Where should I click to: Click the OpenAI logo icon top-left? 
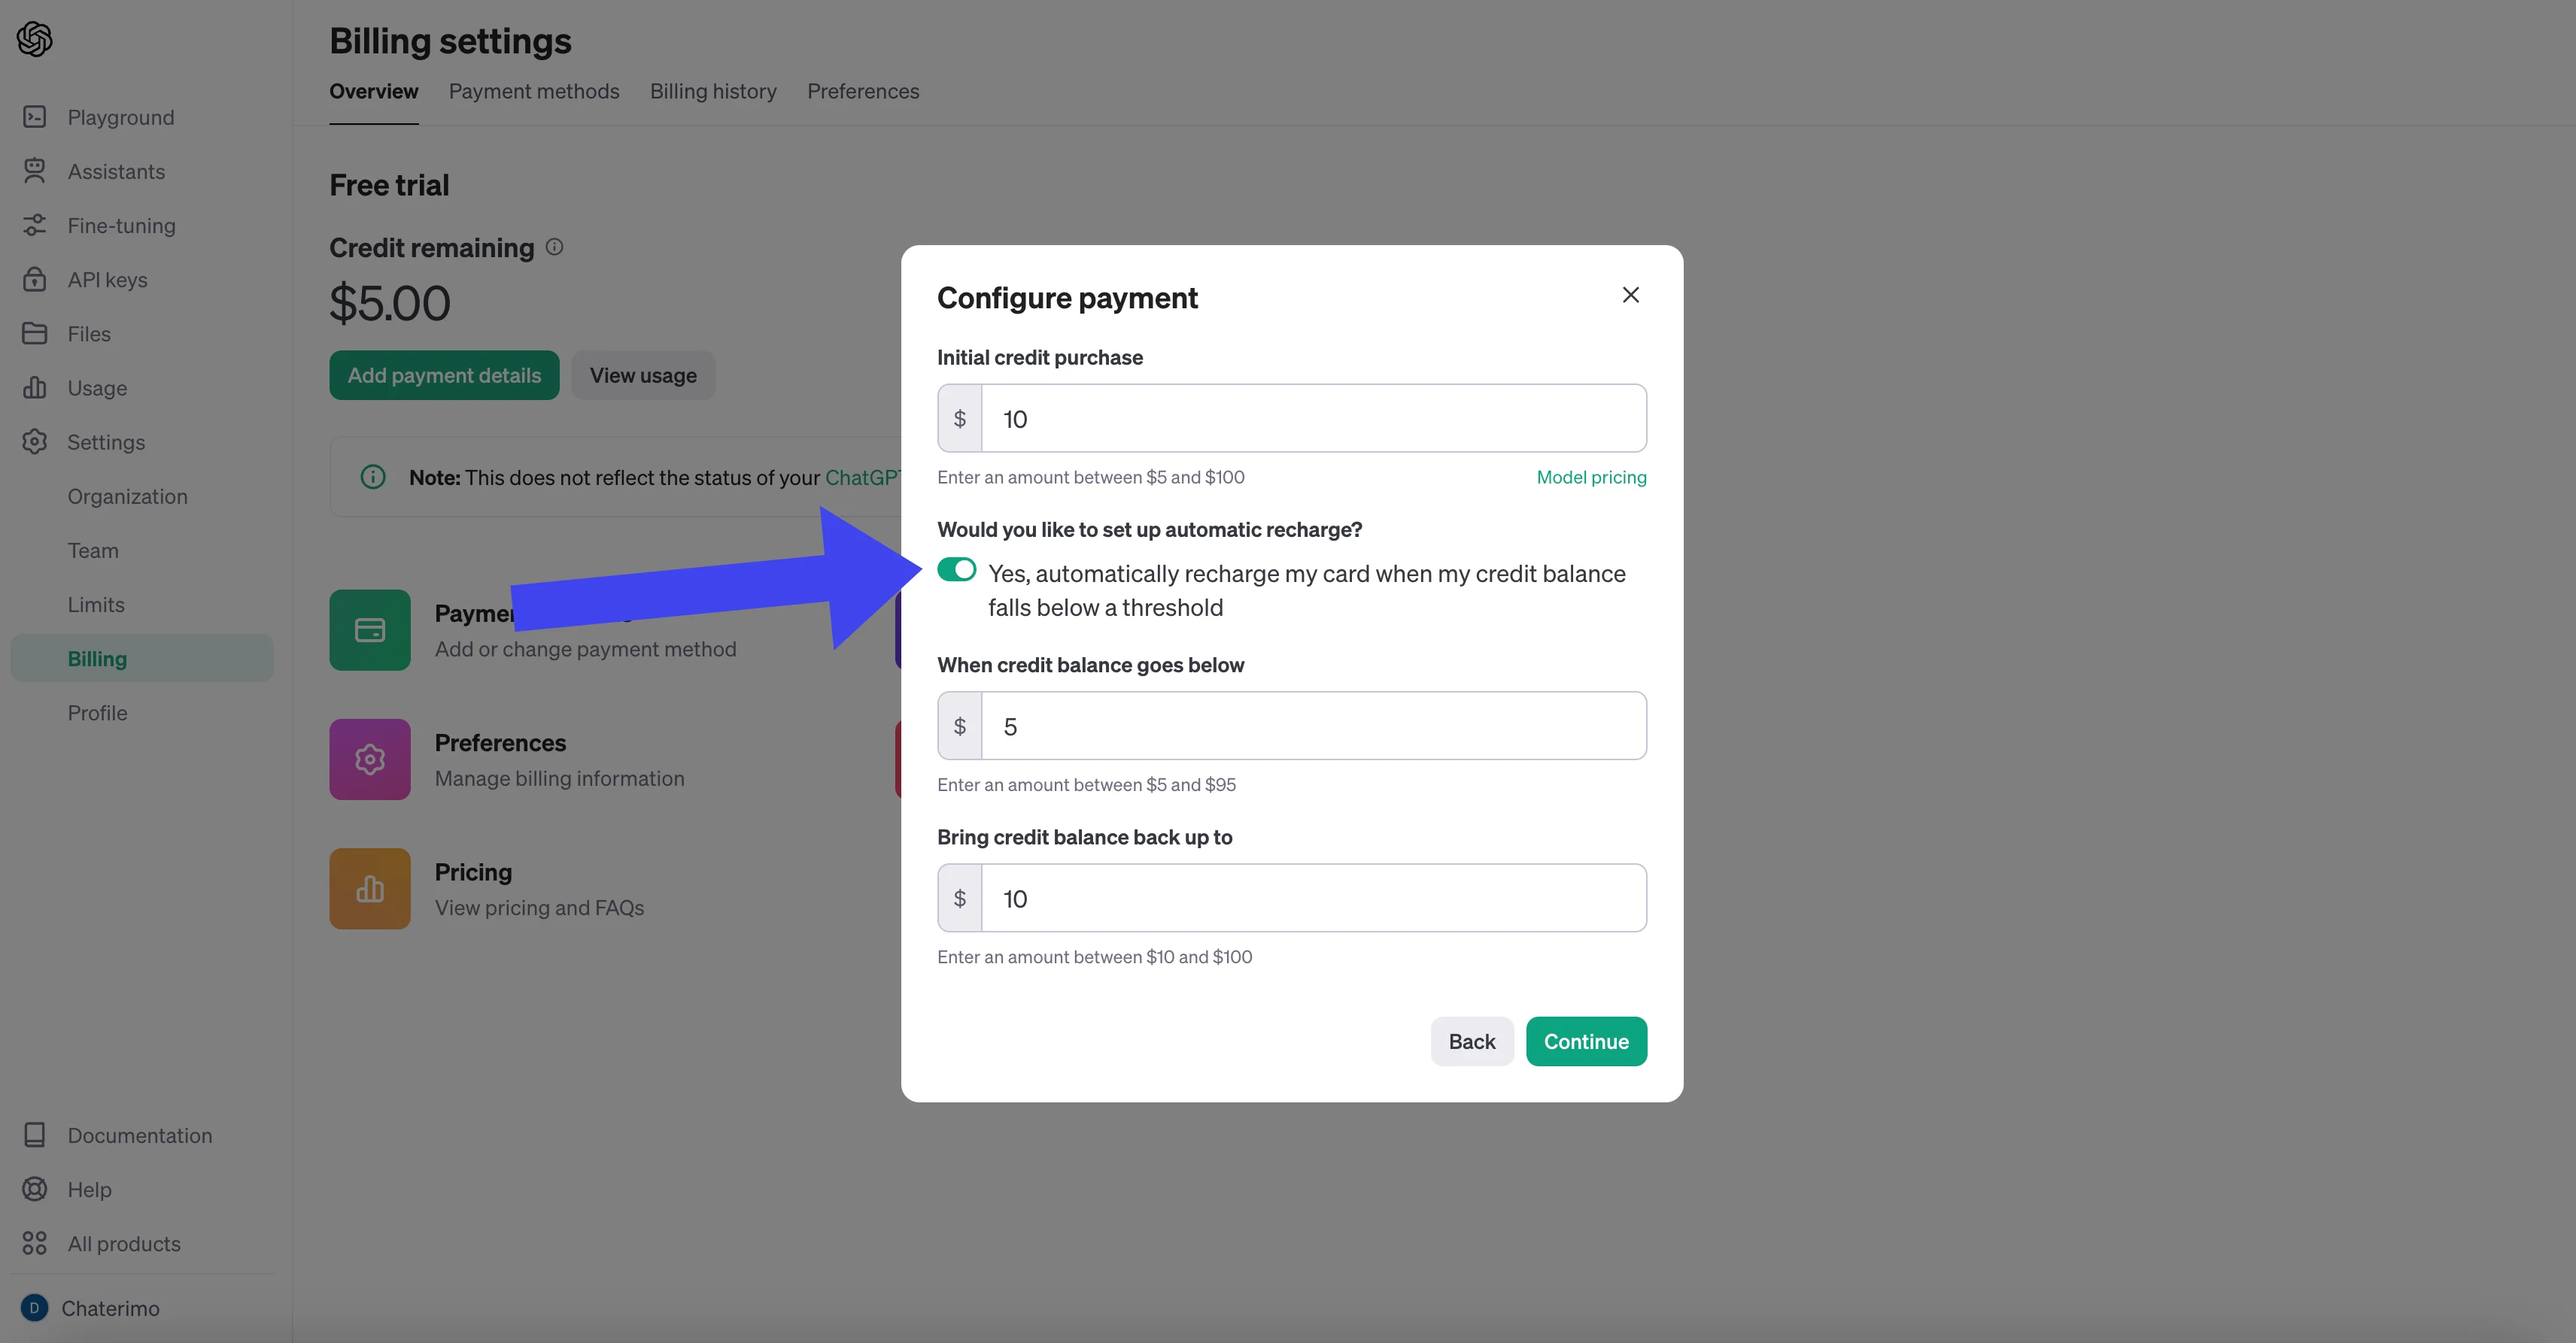click(x=34, y=36)
